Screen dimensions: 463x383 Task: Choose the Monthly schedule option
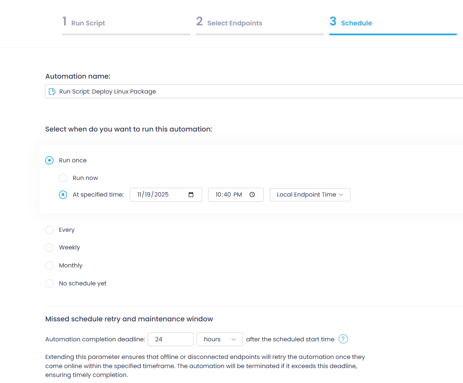pyautogui.click(x=49, y=265)
